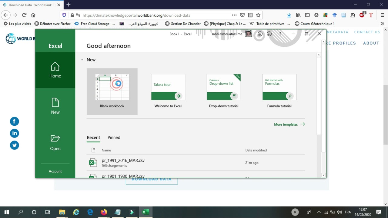
Task: Open Débuter avec Firefox bookmark
Action: pos(52,24)
